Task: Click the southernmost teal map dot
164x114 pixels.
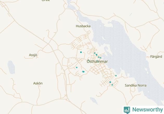Action: click(112, 85)
